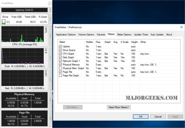Viewport: 185px width, 128px height.
Task: Switch to the Meter Options tab
Action: (124, 35)
